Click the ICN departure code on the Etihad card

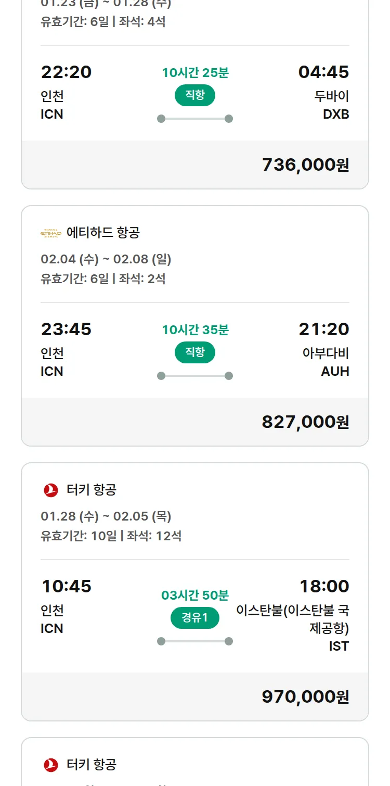tap(51, 371)
